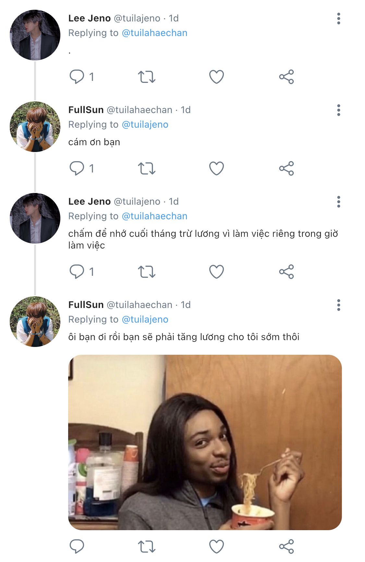
Task: Share Jeno's 'chấm để nhớ' tweet
Action: [286, 272]
